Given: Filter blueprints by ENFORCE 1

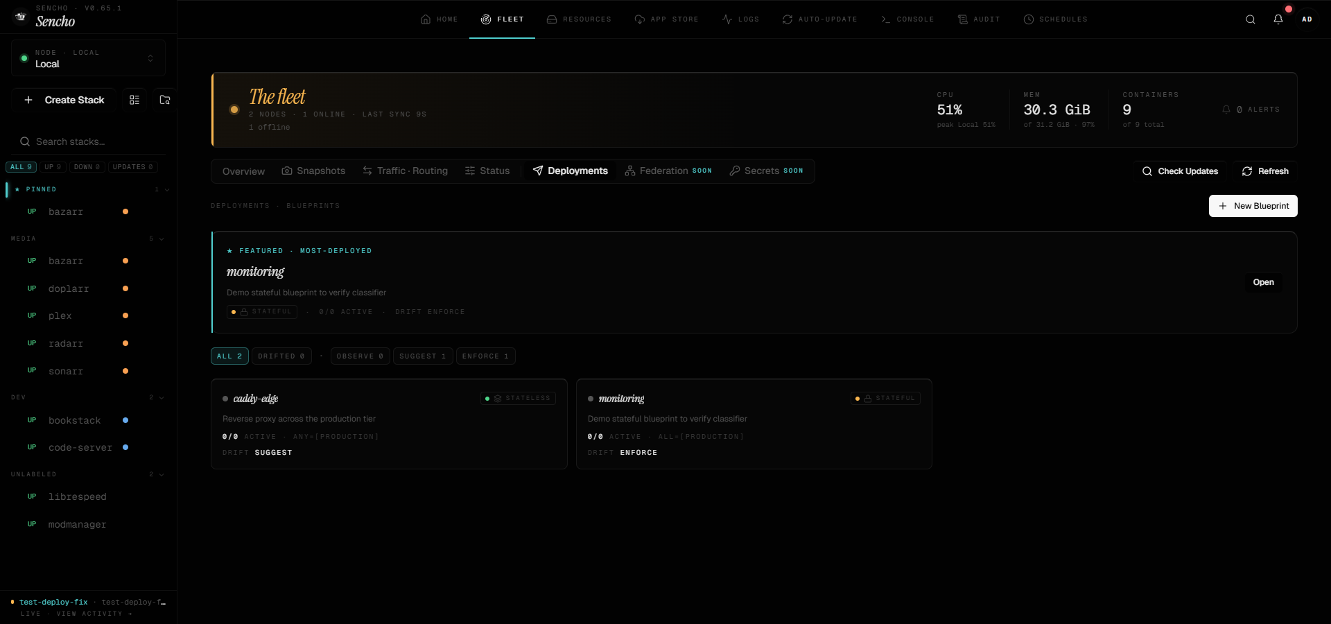Looking at the screenshot, I should click(x=485, y=356).
